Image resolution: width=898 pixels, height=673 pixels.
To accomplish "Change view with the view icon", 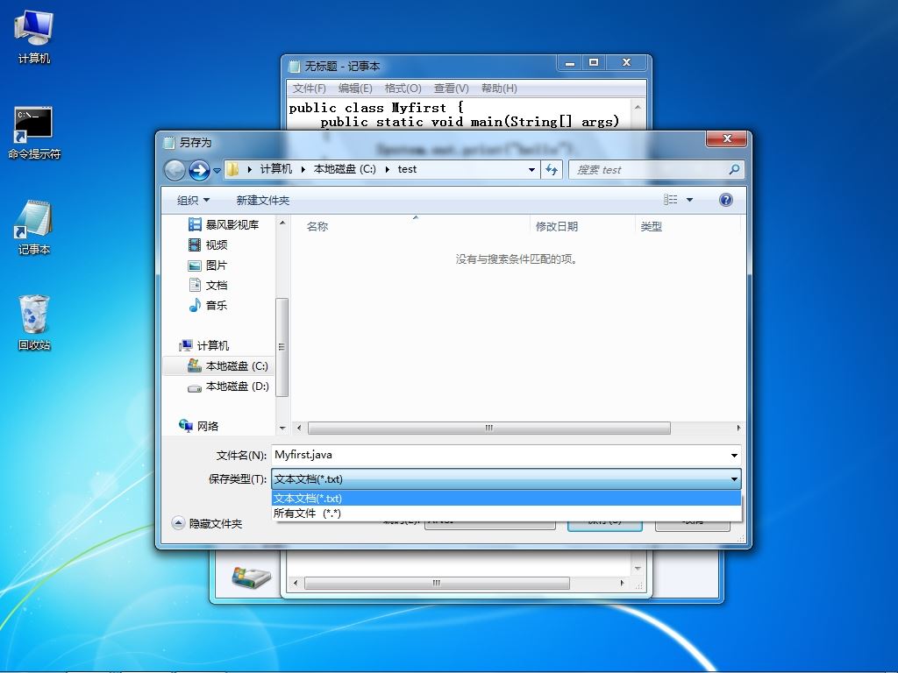I will point(671,200).
